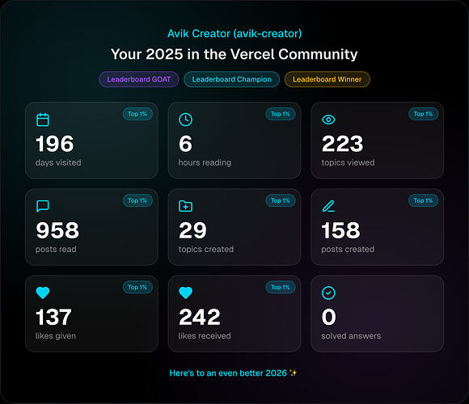Click the clock icon for hours reading

[185, 120]
